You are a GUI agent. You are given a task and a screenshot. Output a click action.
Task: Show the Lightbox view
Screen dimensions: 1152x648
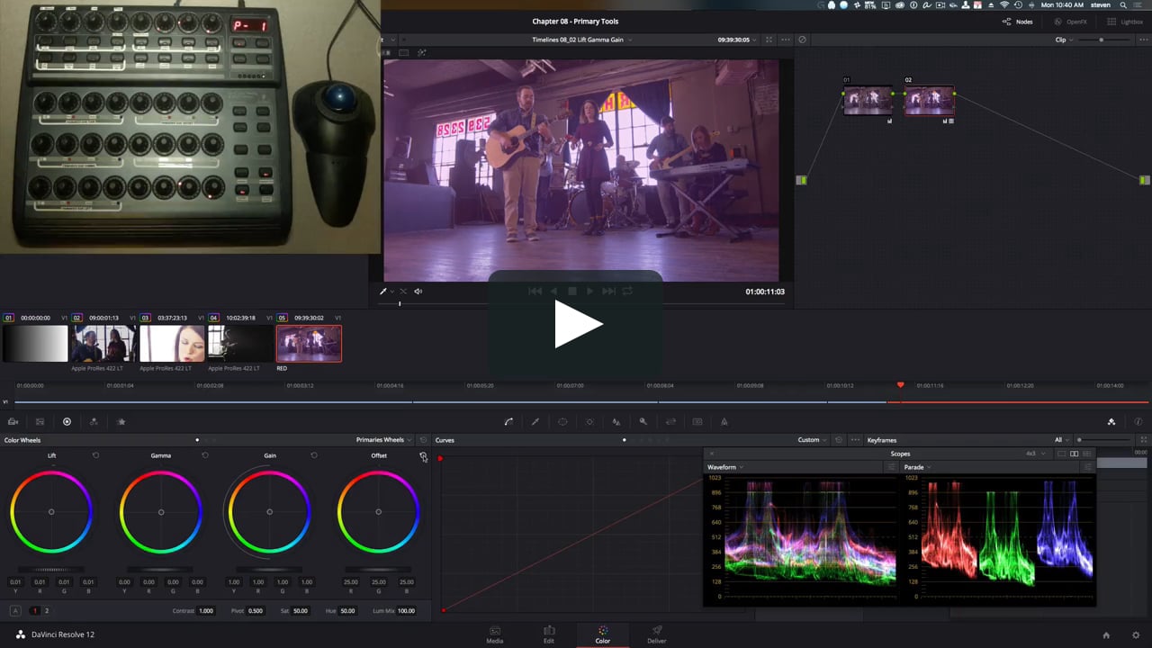(1125, 22)
